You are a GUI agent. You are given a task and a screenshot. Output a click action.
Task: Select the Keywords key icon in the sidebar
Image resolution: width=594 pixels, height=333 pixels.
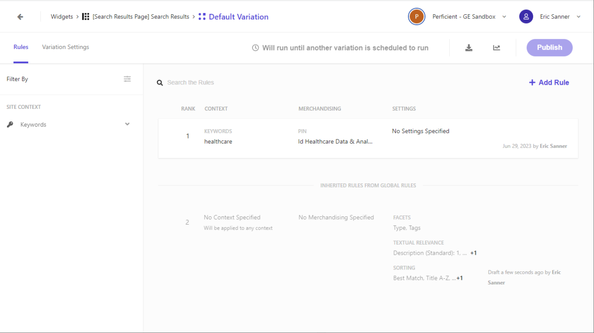pyautogui.click(x=10, y=124)
